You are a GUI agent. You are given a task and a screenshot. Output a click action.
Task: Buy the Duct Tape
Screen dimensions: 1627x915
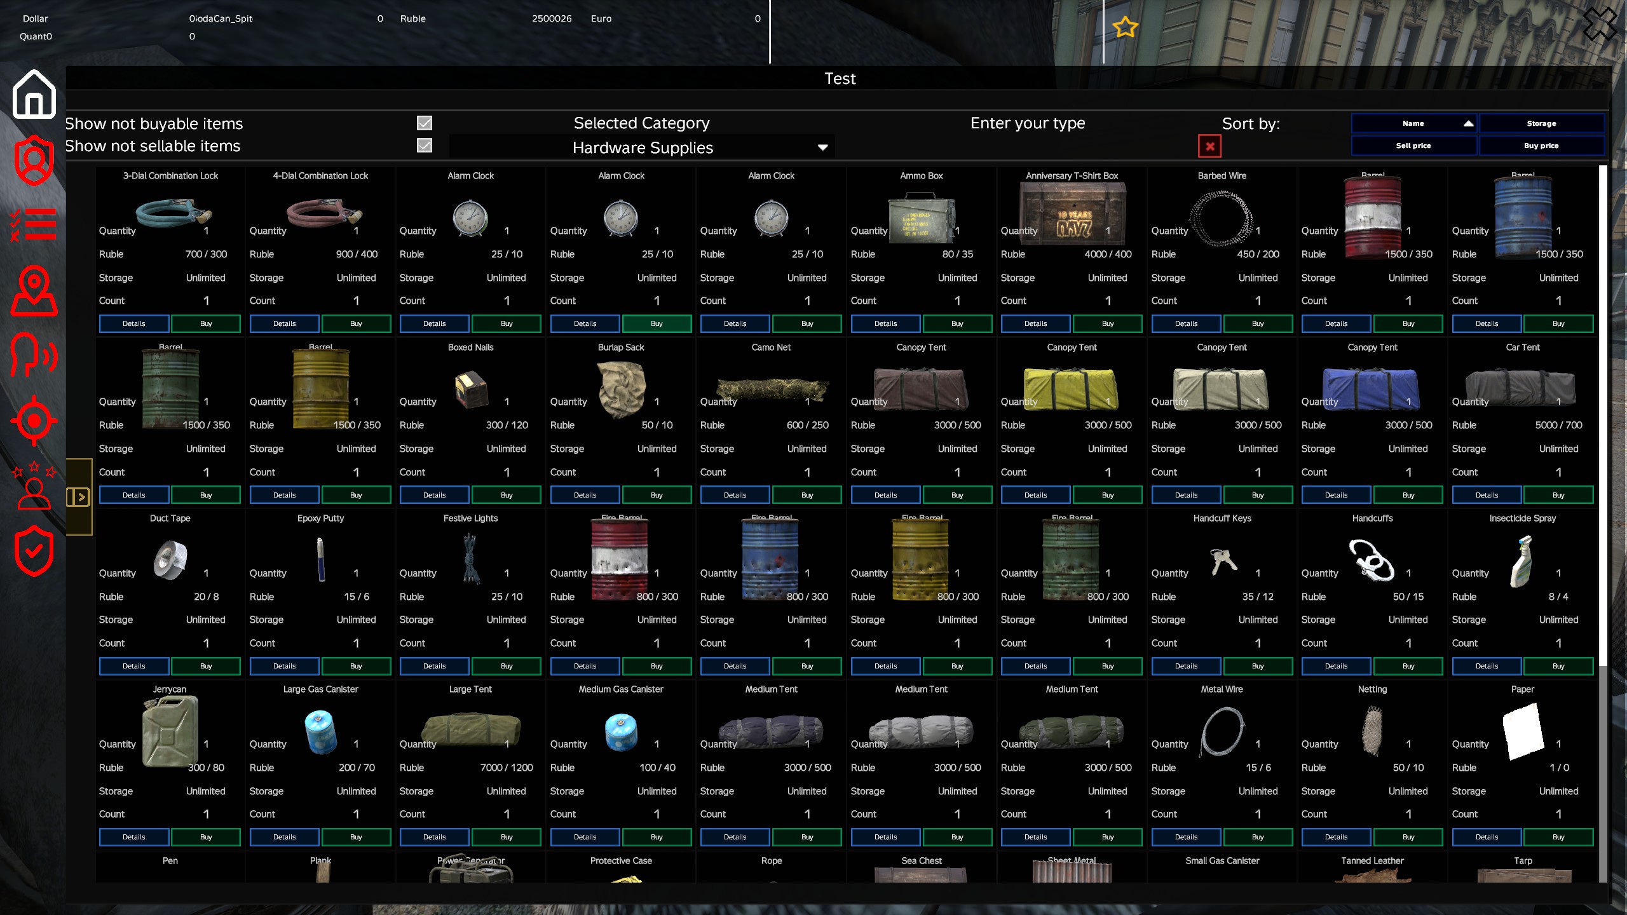(206, 666)
